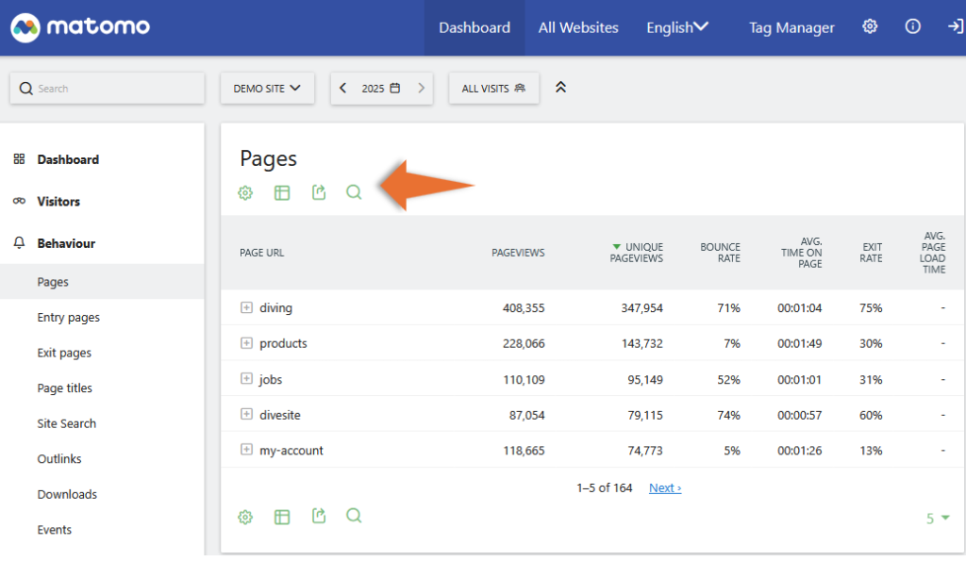This screenshot has width=966, height=561.
Task: Open the 2025 date picker
Action: point(381,88)
